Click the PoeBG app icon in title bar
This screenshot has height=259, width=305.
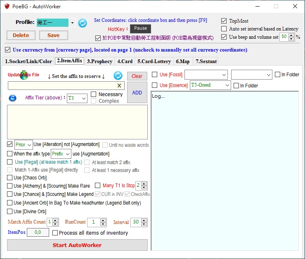pyautogui.click(x=7, y=6)
